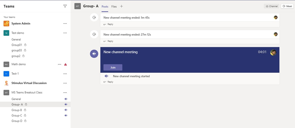Screen dimensions: 295x128
Task: Open the Teams filter icon
Action: click(x=65, y=6)
